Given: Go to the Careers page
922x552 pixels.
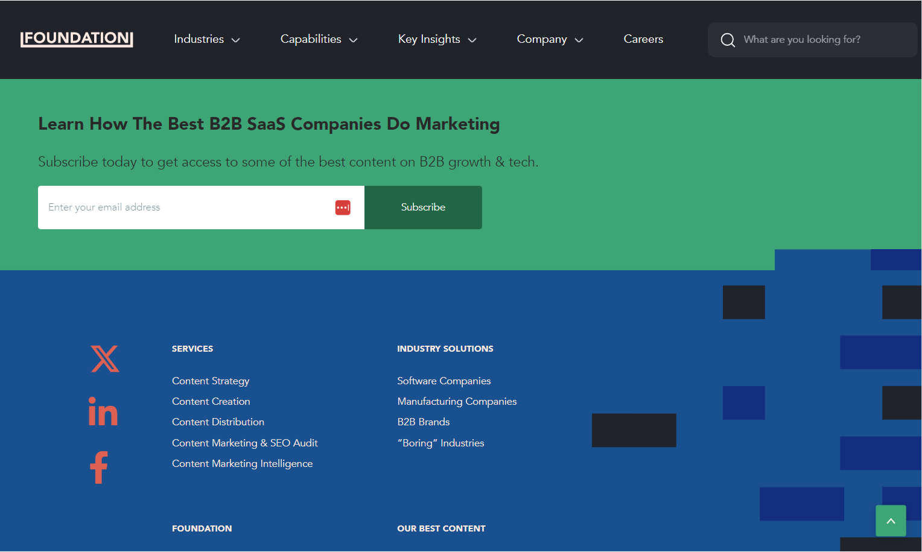Looking at the screenshot, I should [x=643, y=39].
